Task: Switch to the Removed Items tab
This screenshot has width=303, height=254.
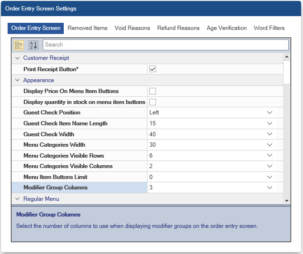Action: 88,28
